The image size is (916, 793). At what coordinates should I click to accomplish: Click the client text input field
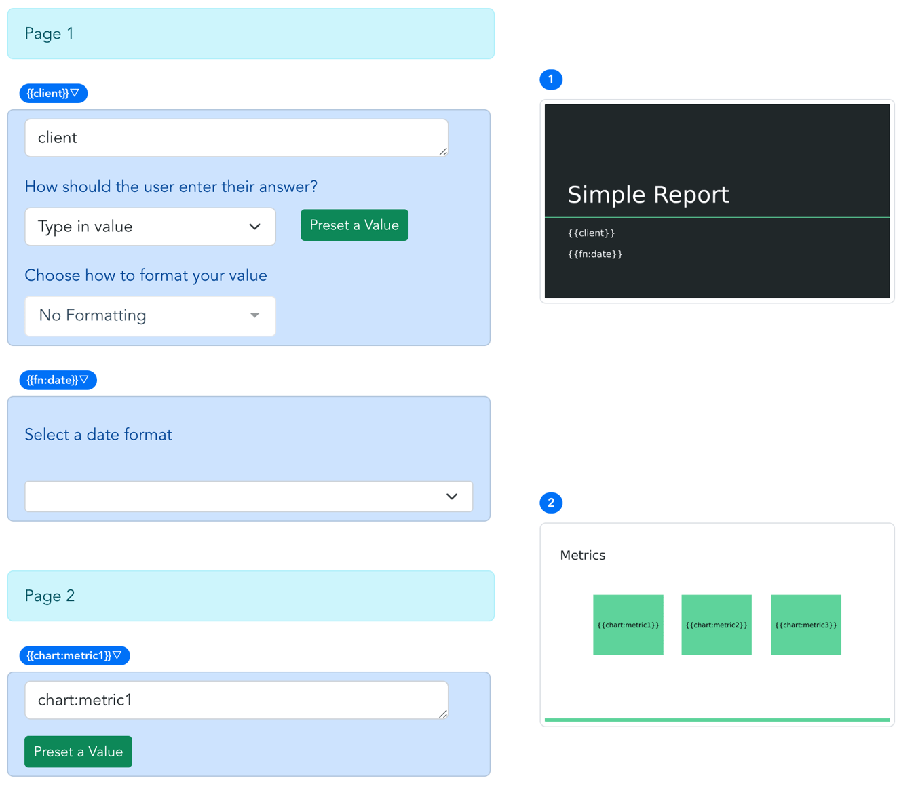[236, 138]
